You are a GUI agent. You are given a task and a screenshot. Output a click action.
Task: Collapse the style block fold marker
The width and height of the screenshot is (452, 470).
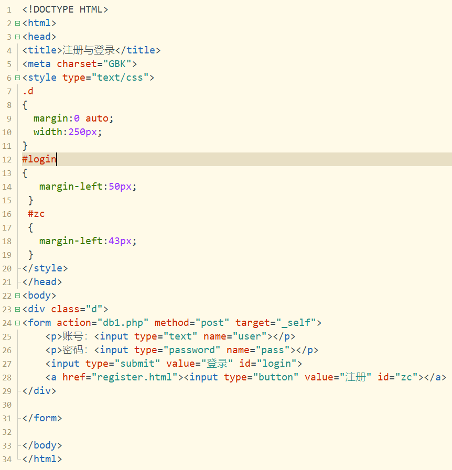pyautogui.click(x=18, y=78)
